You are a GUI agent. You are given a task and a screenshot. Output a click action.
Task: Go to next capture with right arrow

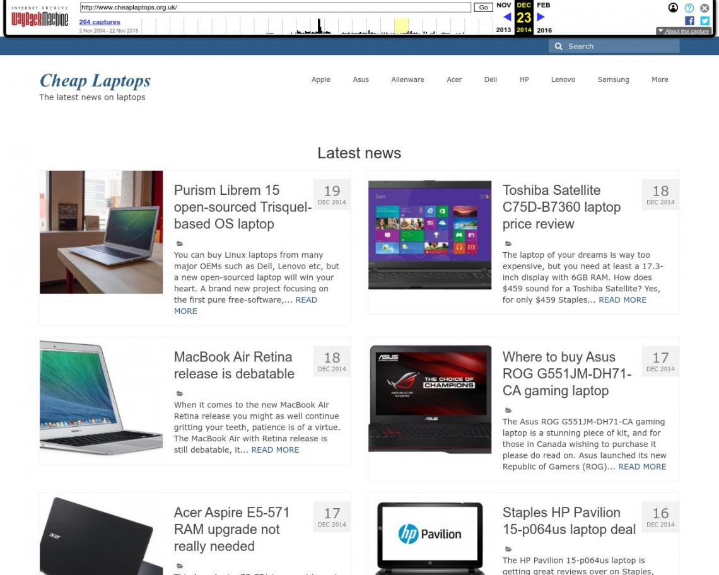(541, 17)
